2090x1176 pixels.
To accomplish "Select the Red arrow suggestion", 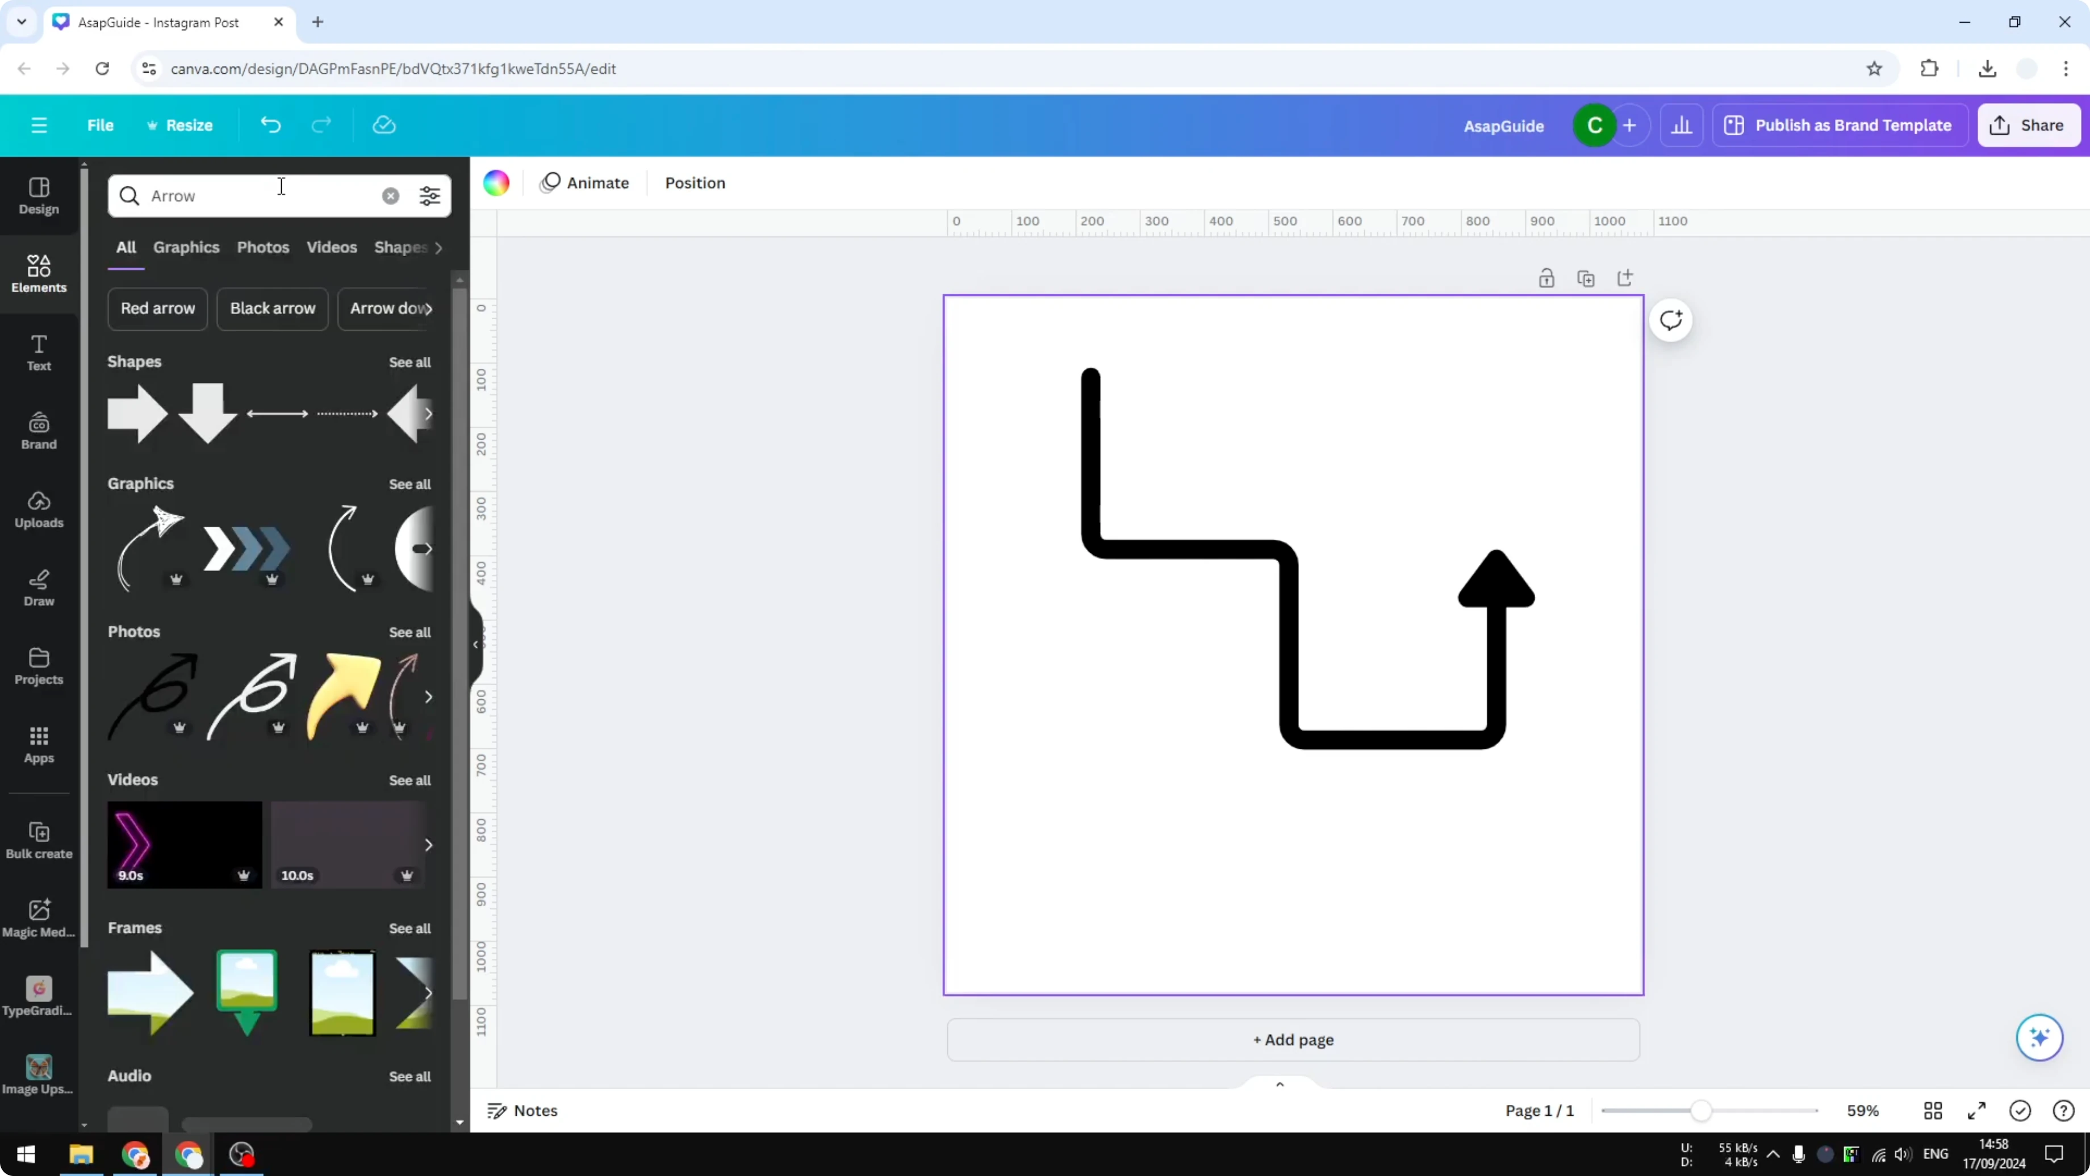I will tap(157, 308).
